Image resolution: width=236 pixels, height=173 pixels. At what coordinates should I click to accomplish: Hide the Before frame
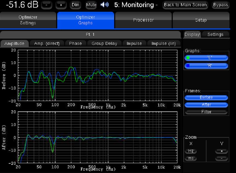[206, 97]
